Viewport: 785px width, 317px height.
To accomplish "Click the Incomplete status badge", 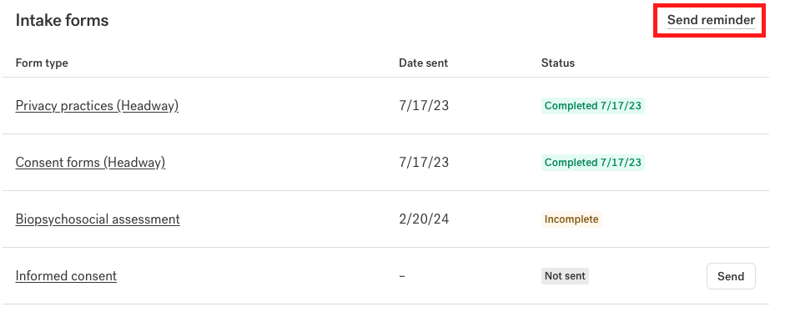I will pyautogui.click(x=571, y=219).
